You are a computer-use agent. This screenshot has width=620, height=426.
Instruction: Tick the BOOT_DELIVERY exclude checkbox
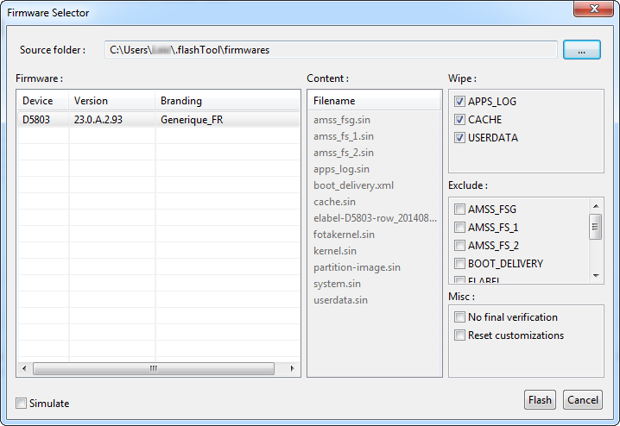460,264
